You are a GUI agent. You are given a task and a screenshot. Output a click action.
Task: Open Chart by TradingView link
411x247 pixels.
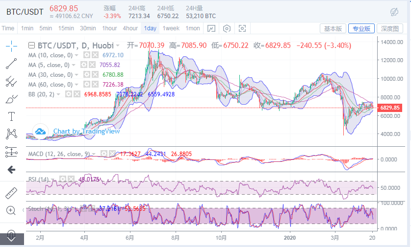click(x=86, y=131)
